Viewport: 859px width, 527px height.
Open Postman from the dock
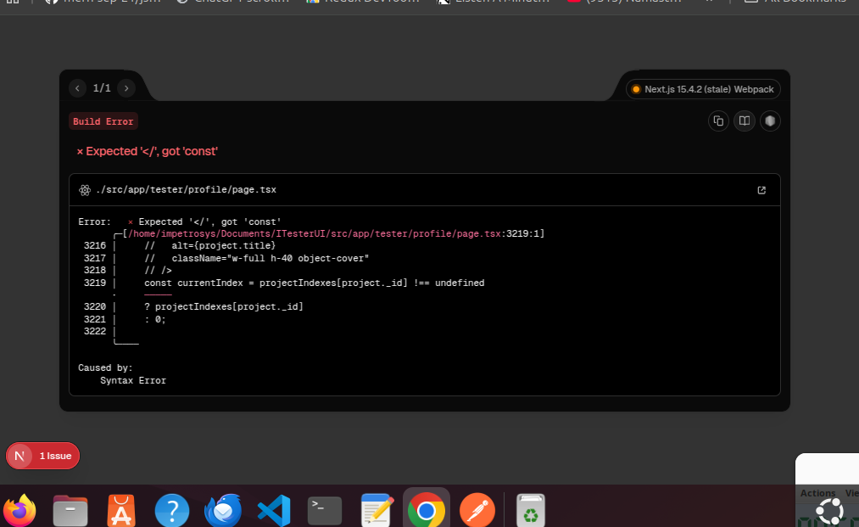[x=477, y=511]
